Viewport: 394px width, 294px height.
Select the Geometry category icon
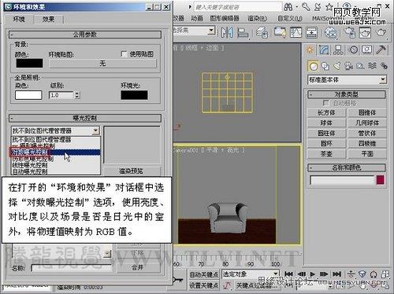click(x=313, y=66)
